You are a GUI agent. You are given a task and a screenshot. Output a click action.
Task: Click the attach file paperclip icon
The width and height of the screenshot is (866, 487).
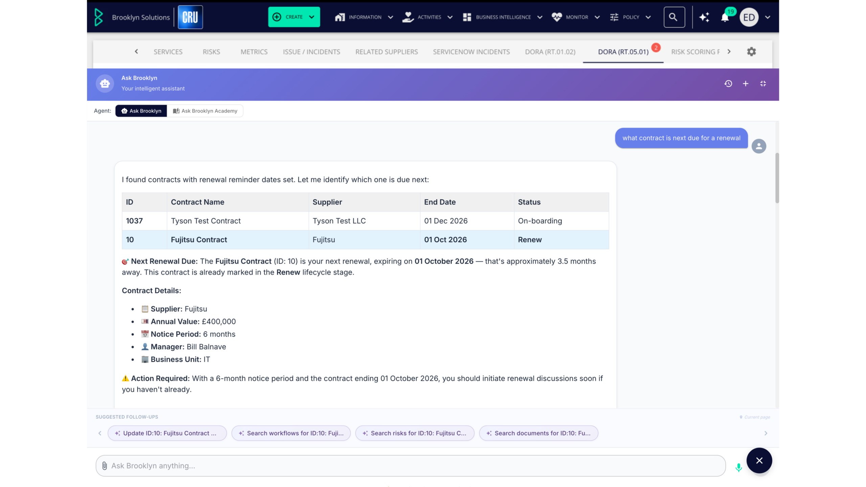[x=105, y=466]
